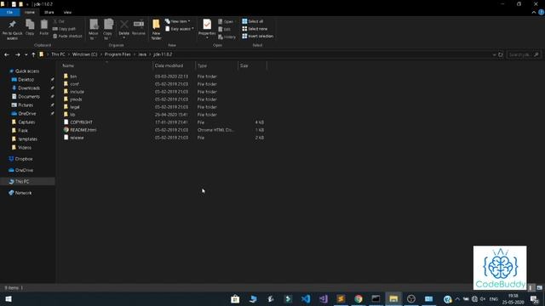Refresh the current folder

(501, 54)
